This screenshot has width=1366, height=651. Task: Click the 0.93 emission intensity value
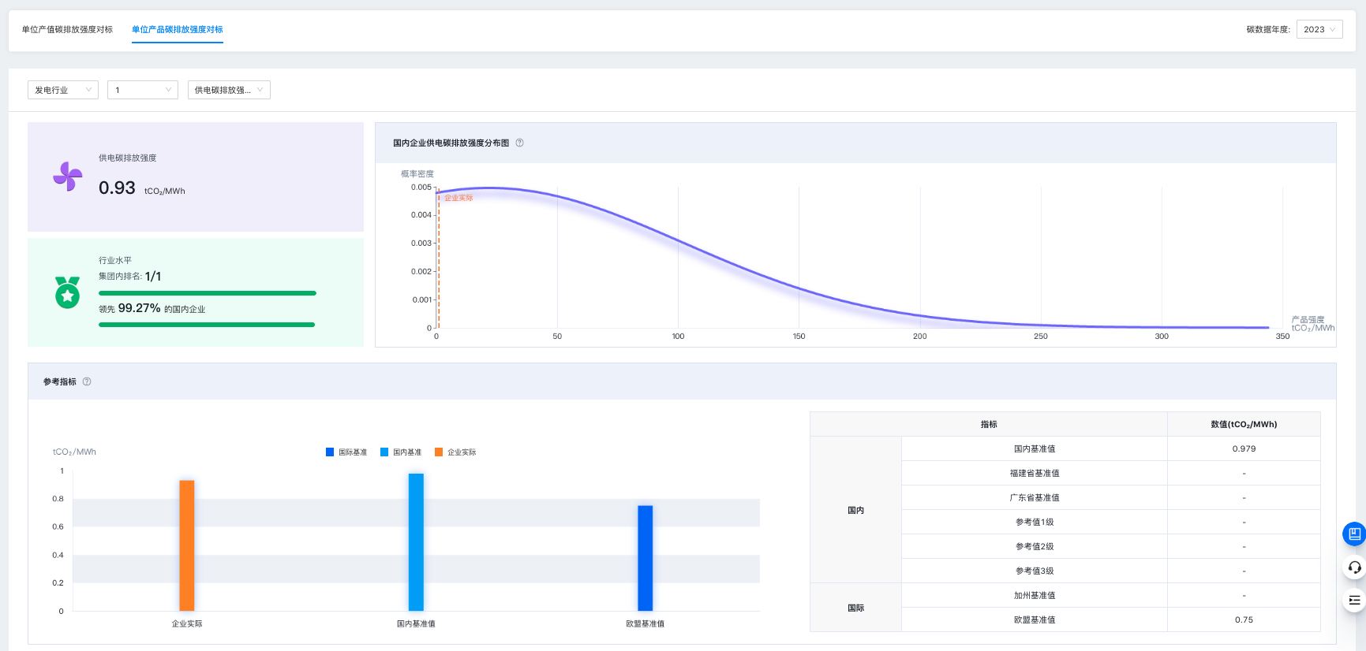117,188
